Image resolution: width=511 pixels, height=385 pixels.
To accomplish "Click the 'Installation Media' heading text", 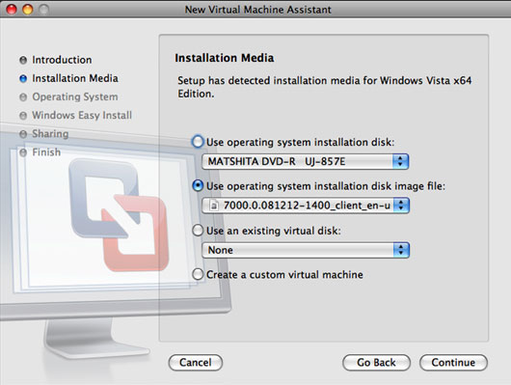I will [x=225, y=58].
